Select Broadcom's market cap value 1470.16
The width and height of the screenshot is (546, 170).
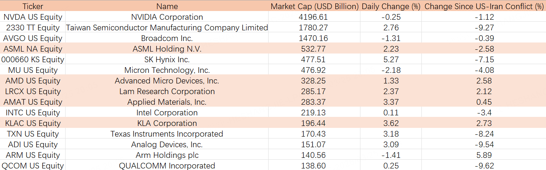point(314,38)
